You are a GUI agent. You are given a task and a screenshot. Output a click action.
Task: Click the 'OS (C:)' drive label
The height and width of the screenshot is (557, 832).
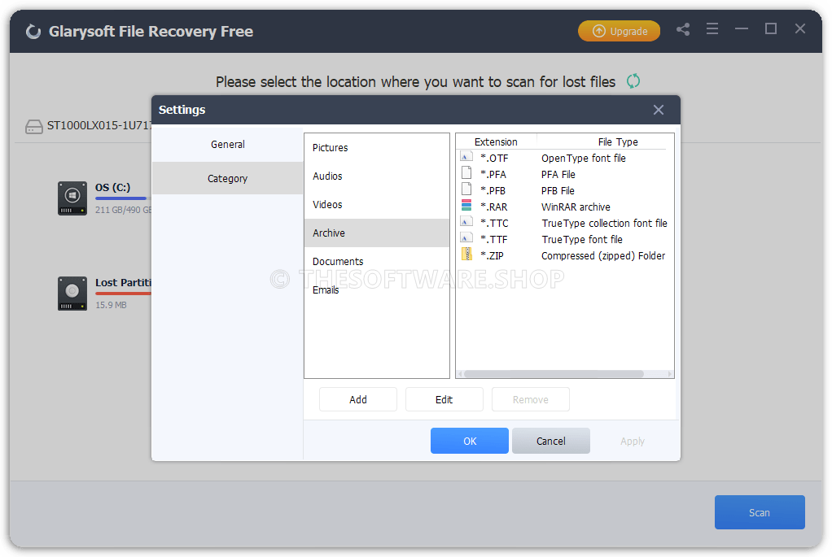click(112, 187)
